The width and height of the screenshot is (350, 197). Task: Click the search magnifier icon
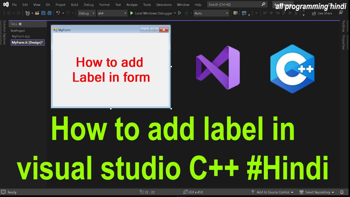click(x=263, y=4)
